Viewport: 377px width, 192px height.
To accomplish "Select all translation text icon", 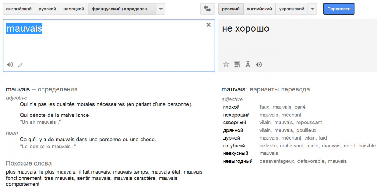I will [237, 64].
